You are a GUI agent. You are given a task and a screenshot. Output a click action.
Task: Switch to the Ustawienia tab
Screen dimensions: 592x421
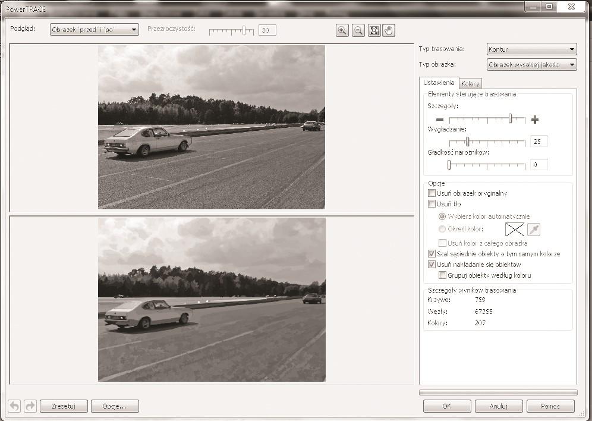439,83
